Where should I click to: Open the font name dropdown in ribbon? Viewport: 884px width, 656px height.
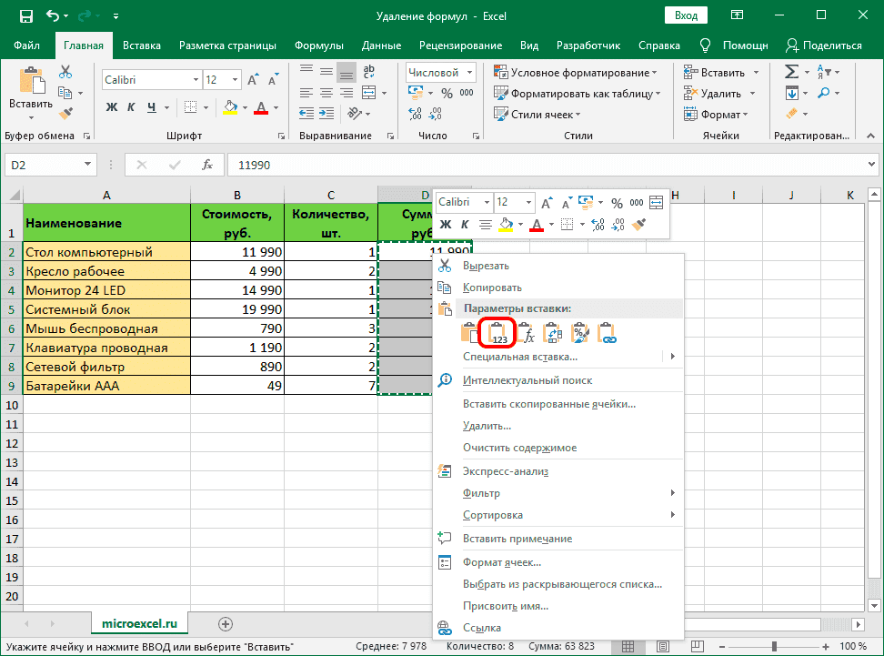tap(194, 80)
